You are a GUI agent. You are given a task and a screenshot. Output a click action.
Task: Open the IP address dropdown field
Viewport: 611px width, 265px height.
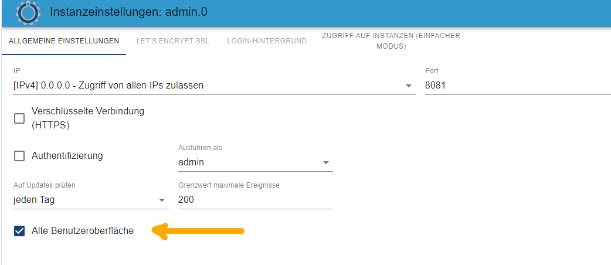[214, 86]
